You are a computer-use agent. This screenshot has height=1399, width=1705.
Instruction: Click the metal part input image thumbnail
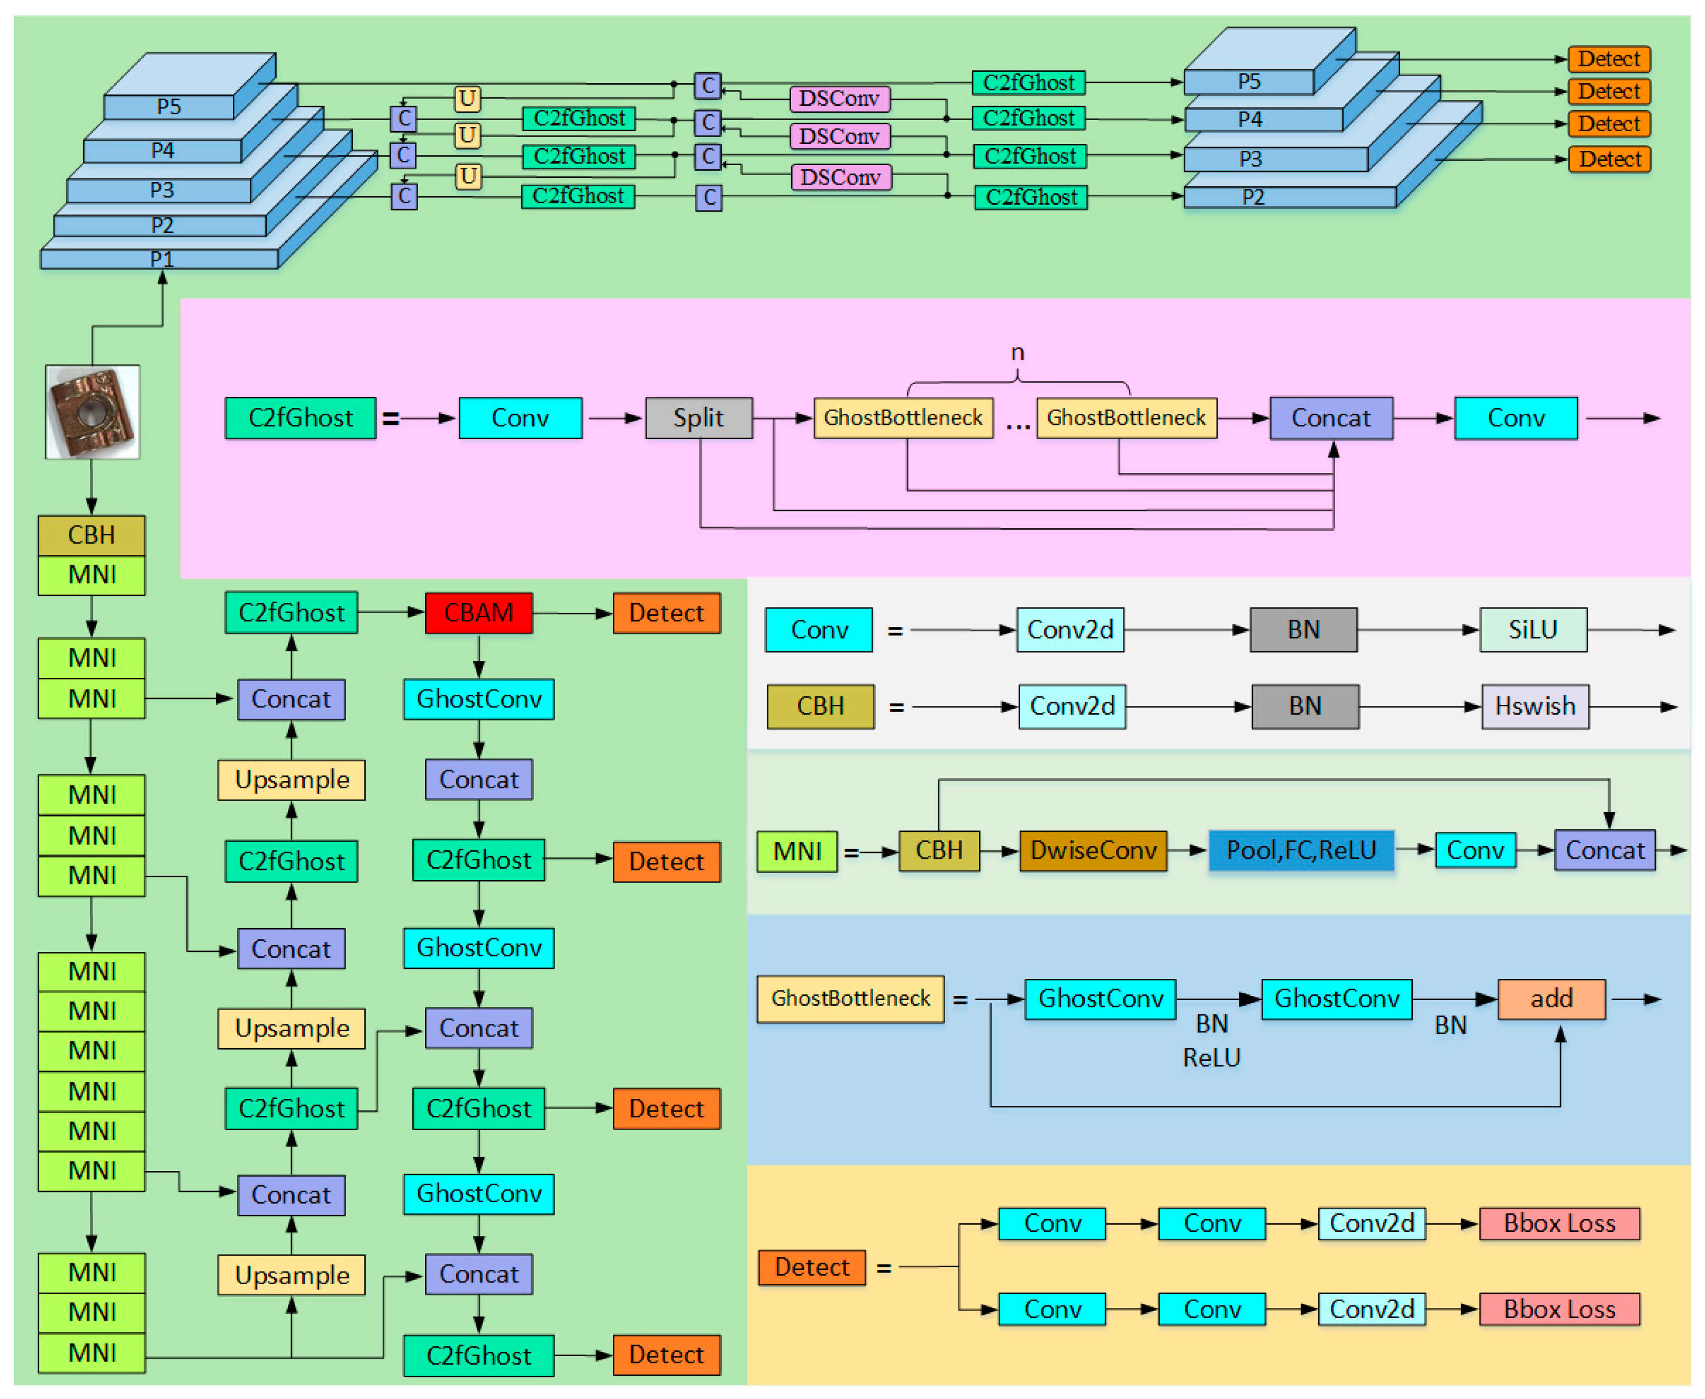click(x=92, y=412)
